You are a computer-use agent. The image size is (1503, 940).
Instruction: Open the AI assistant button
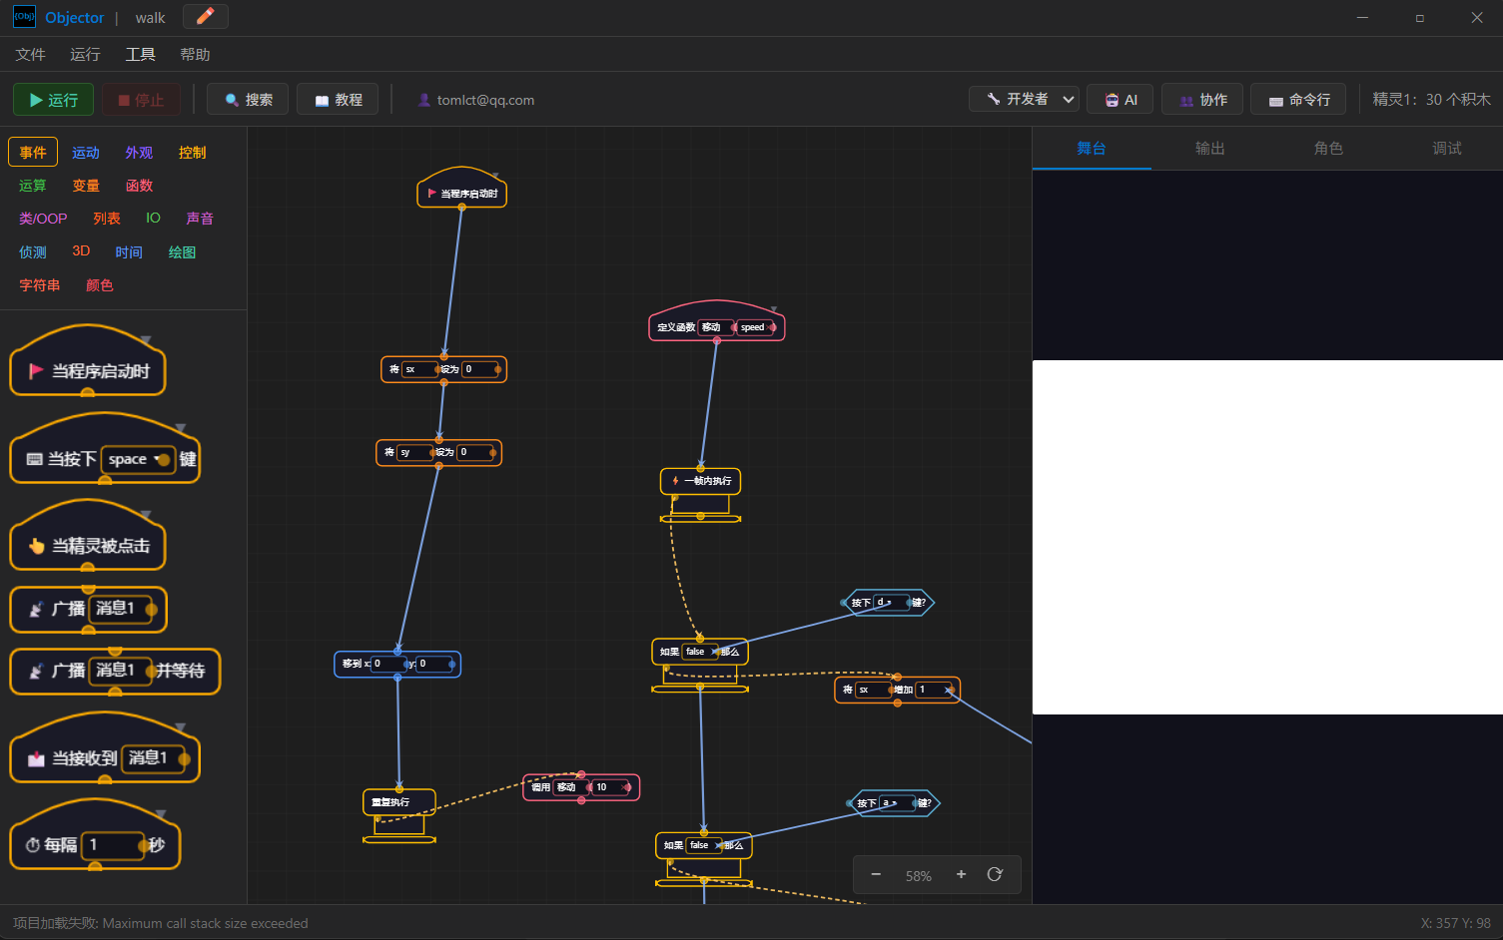point(1121,100)
